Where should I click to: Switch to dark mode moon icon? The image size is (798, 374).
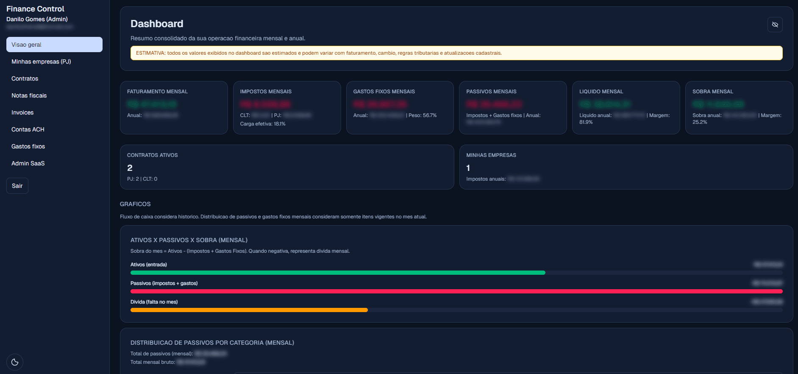(15, 362)
